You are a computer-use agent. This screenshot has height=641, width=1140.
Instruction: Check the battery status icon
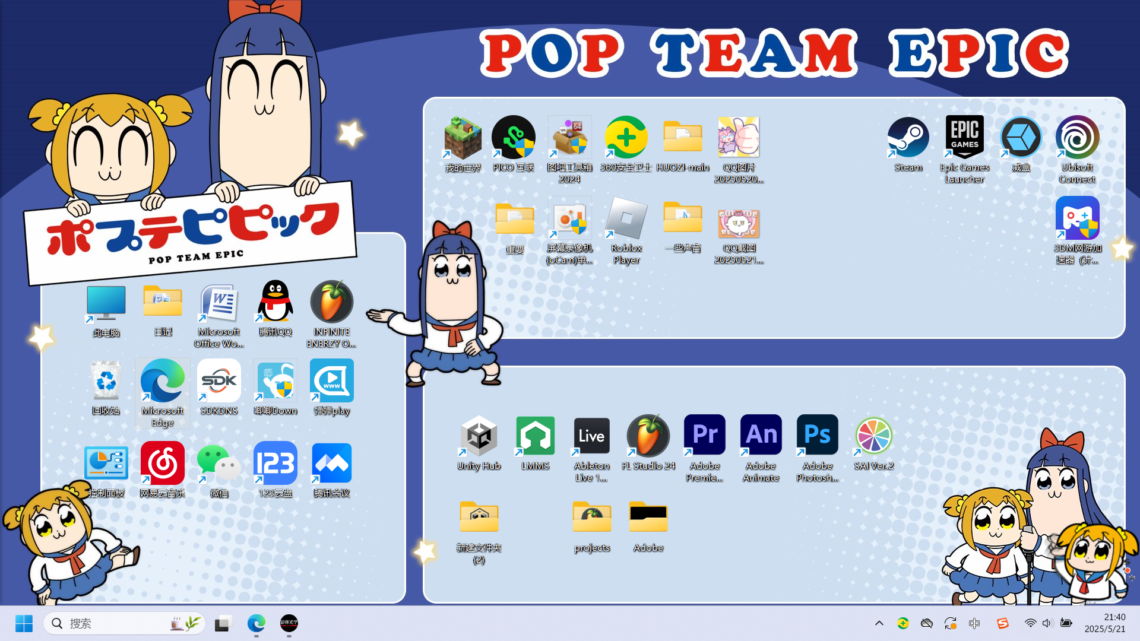[x=1066, y=623]
